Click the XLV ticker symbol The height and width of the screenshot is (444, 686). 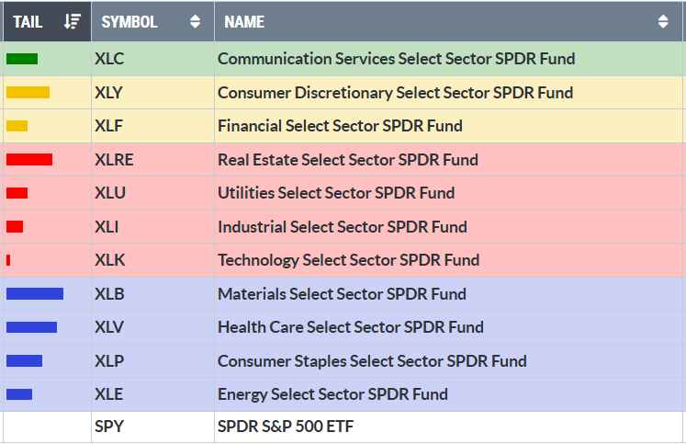109,327
